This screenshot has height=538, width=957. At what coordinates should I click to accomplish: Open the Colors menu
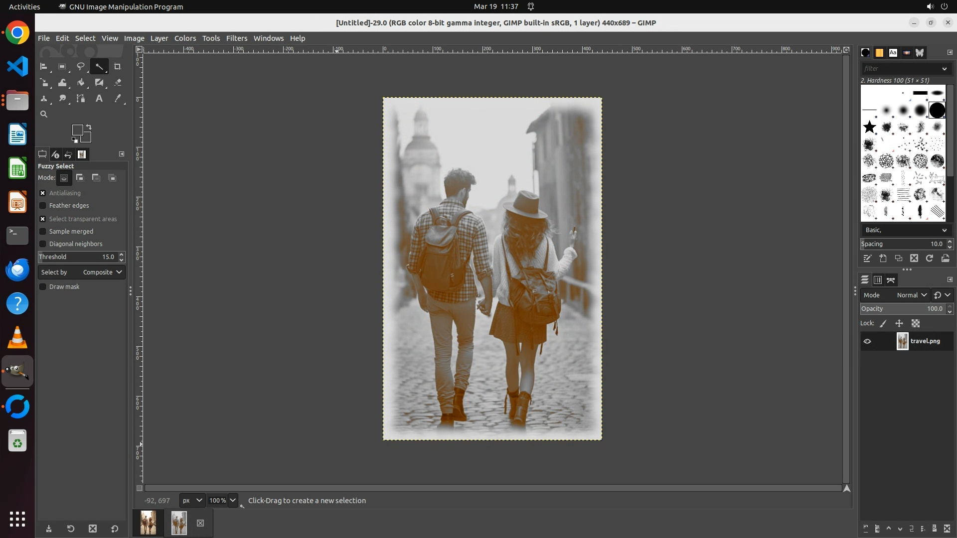coord(185,38)
